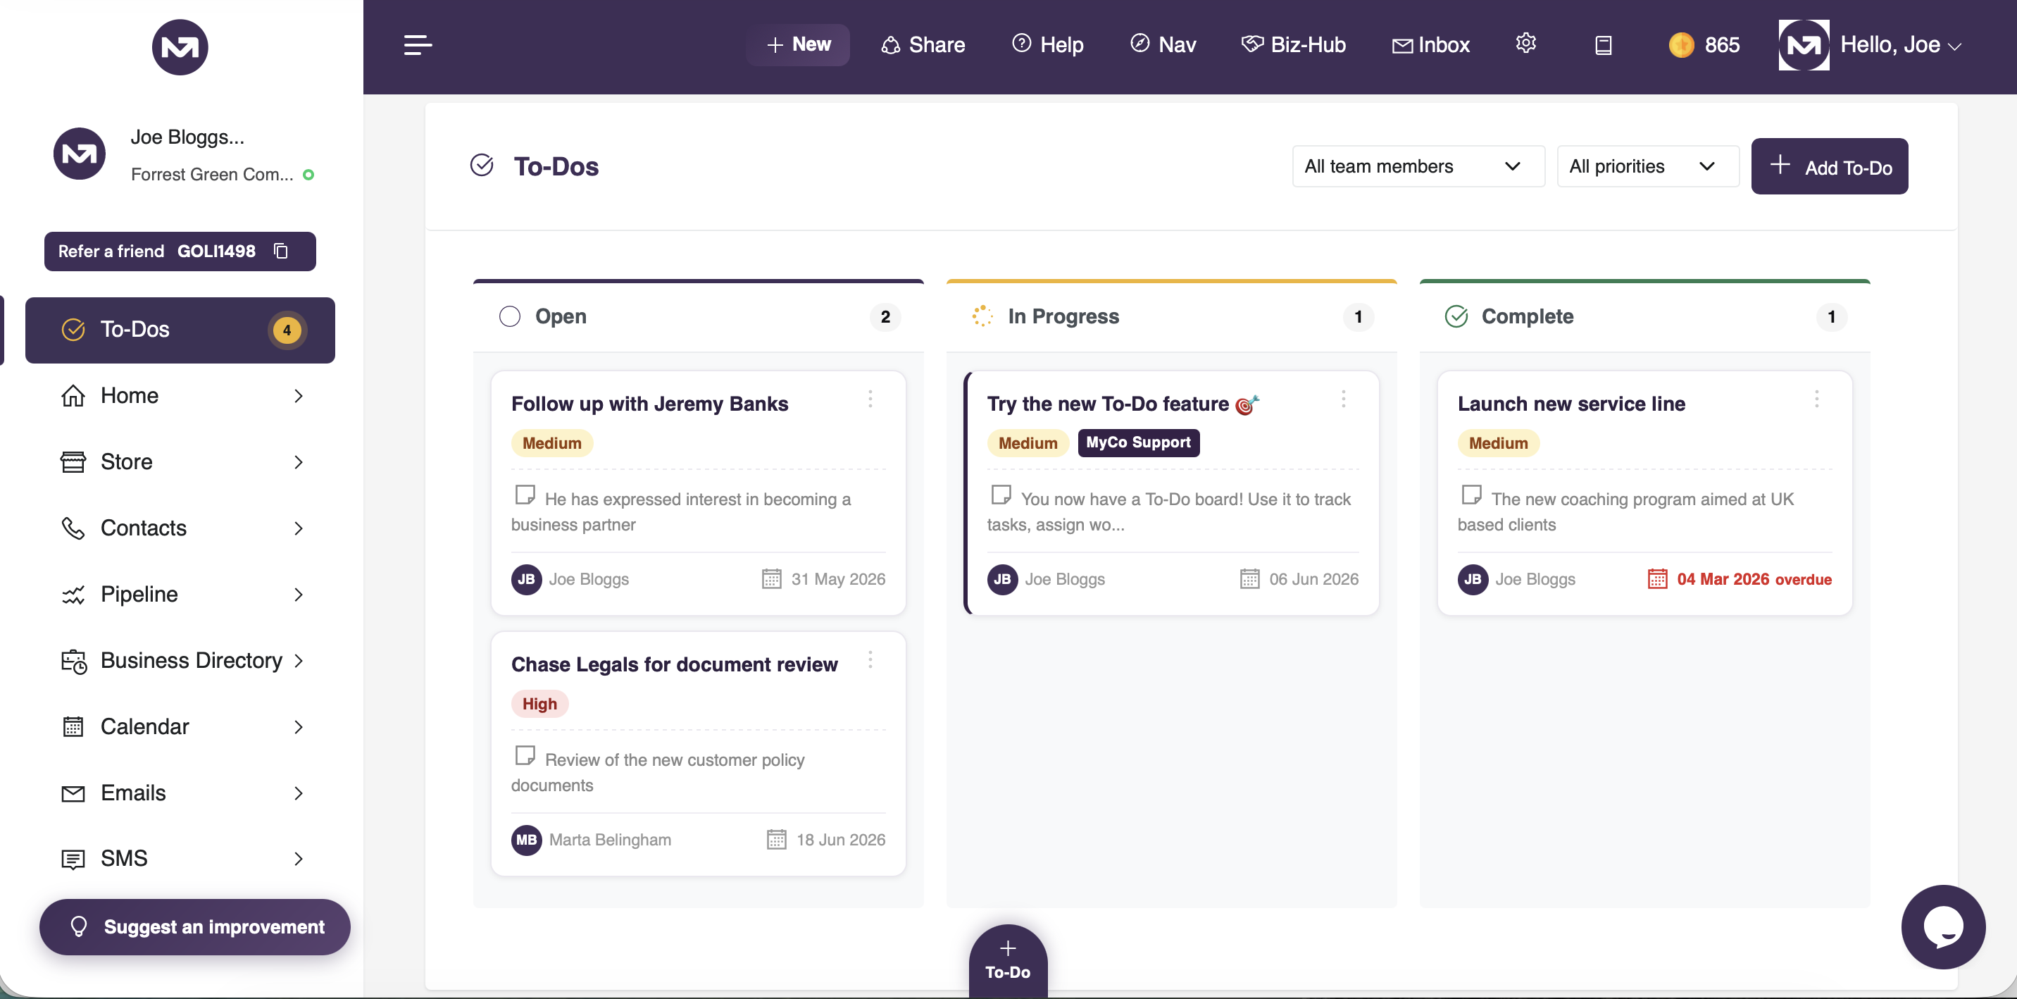The width and height of the screenshot is (2017, 999).
Task: Select Business Directory in the sidebar
Action: click(x=180, y=661)
